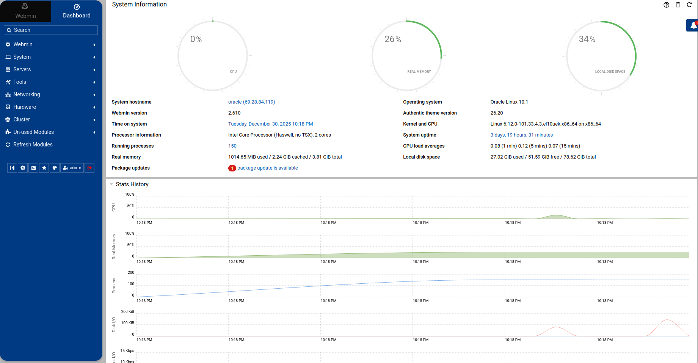Image resolution: width=698 pixels, height=363 pixels.
Task: Click the collapse sidebar navigation icon
Action: point(12,168)
